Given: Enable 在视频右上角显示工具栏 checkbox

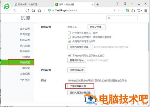Looking at the screenshot, I should pyautogui.click(x=69, y=33).
